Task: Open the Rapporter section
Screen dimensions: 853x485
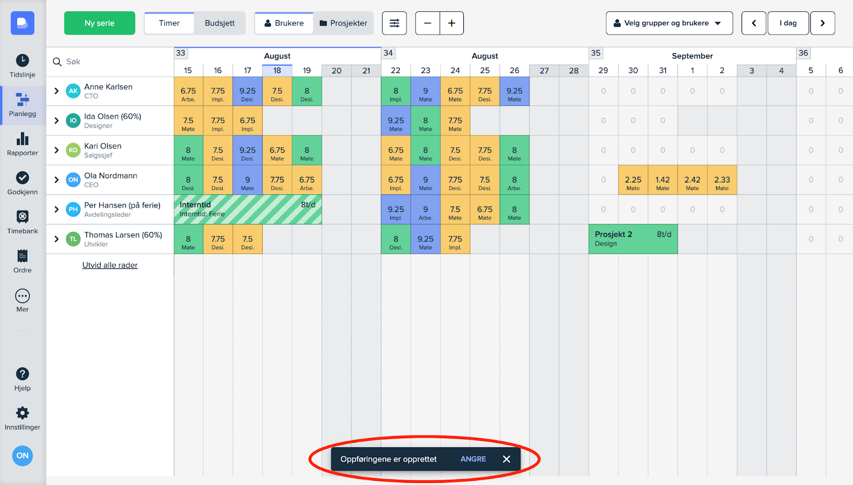Action: [22, 144]
